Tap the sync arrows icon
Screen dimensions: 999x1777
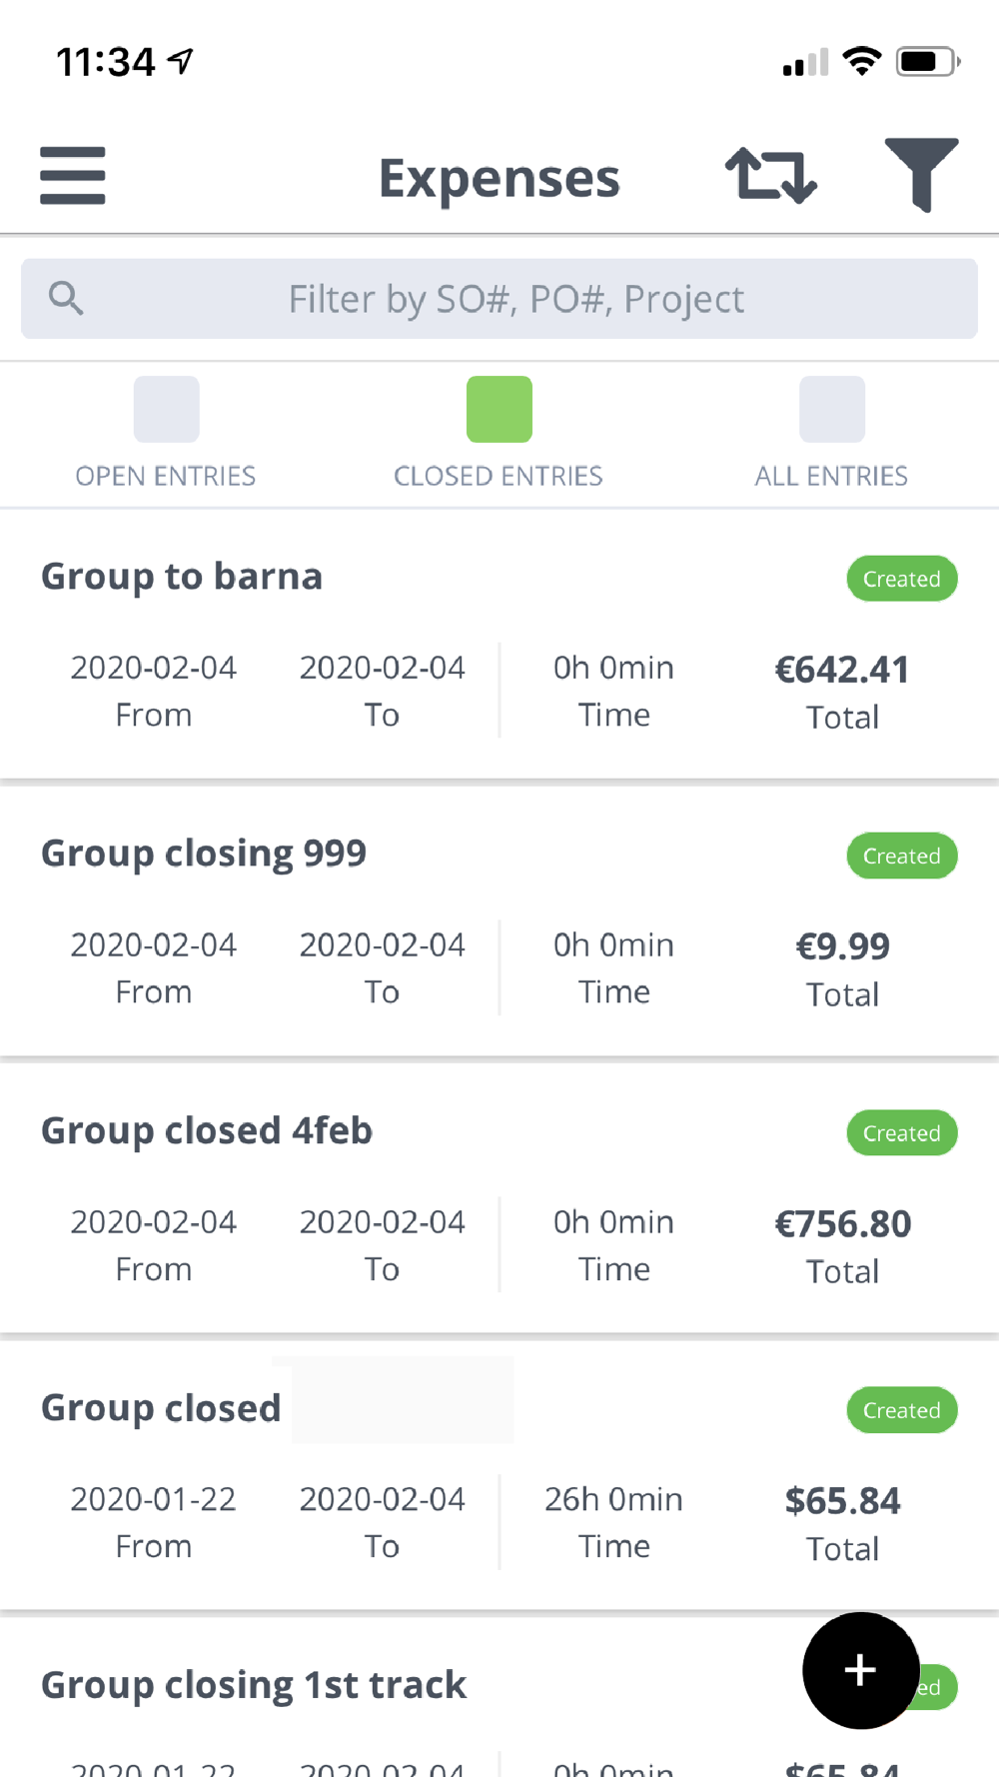coord(770,176)
